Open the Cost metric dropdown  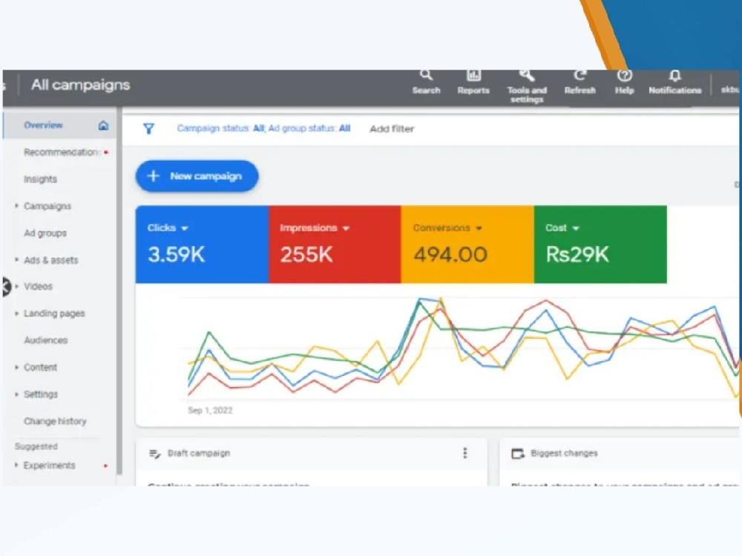tap(576, 228)
